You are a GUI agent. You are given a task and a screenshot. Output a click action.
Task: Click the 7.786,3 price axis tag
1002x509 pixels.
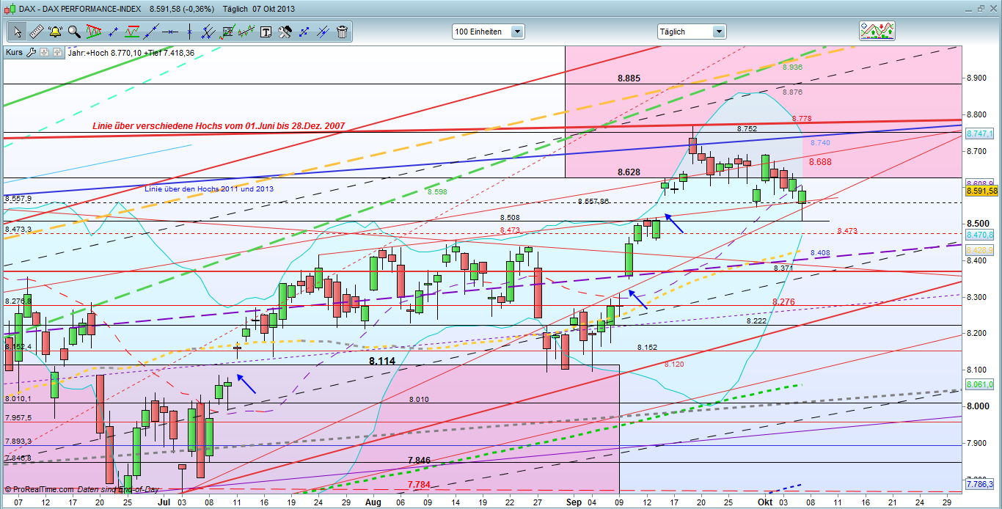(x=980, y=485)
